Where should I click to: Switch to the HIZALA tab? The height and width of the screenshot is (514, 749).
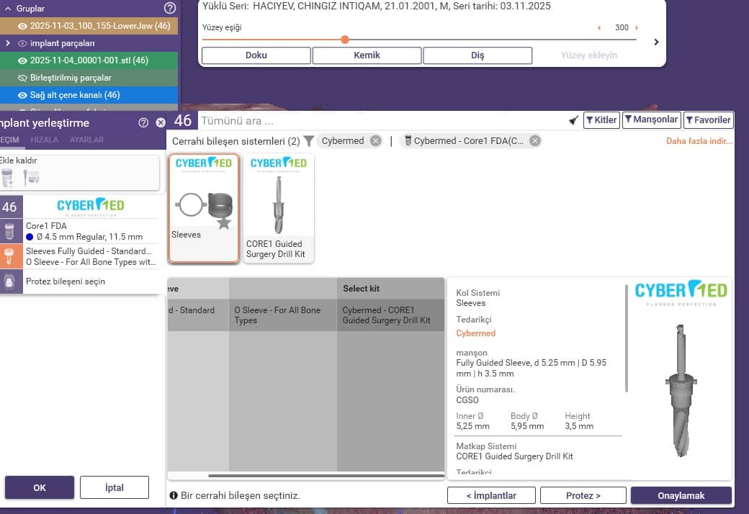click(x=45, y=140)
